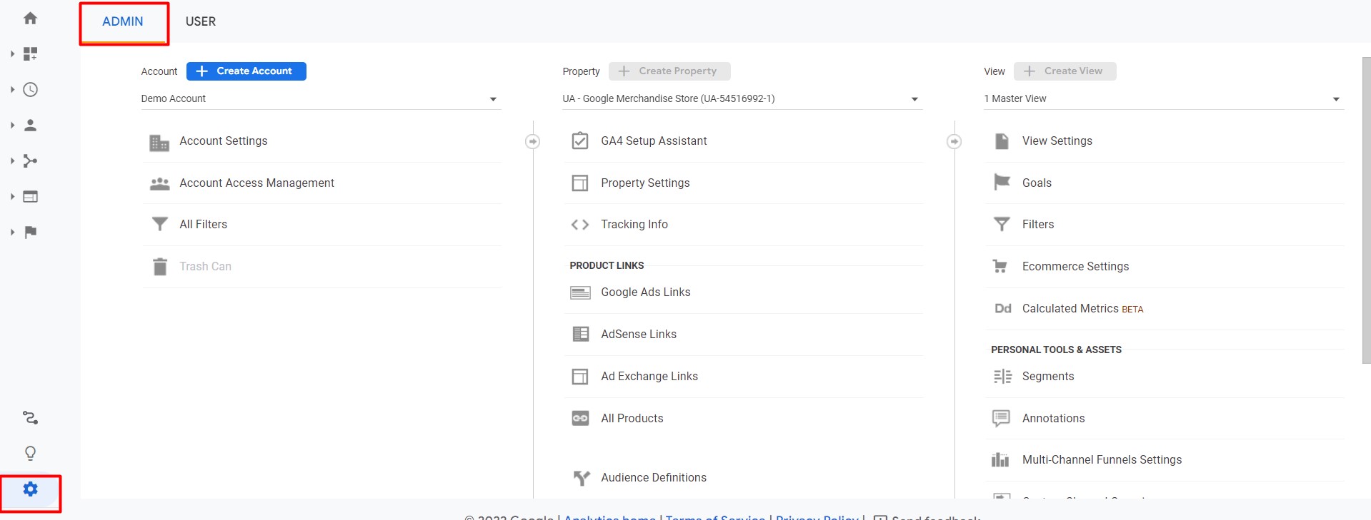1371x520 pixels.
Task: Click the Create View button
Action: [x=1065, y=71]
